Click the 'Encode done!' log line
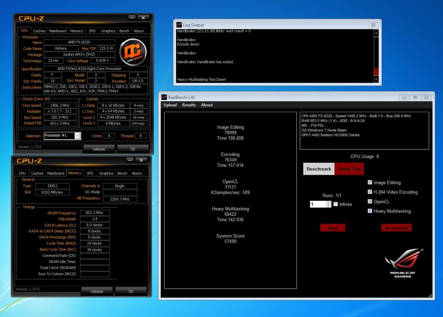Image resolution: width=443 pixels, height=317 pixels. click(188, 44)
